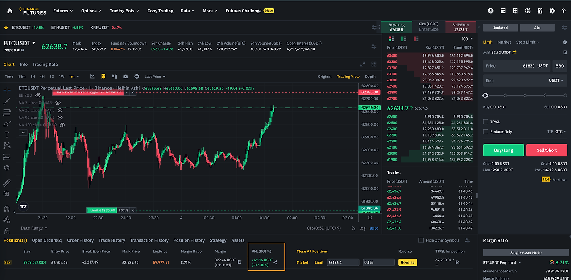Image resolution: width=571 pixels, height=280 pixels.
Task: Select the ruler measure tool
Action: click(7, 183)
